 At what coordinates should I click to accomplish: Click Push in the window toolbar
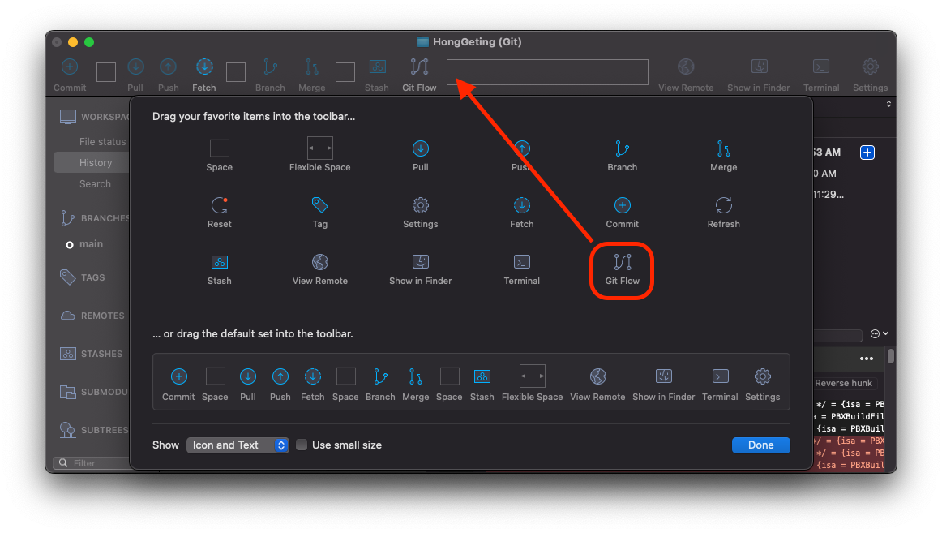click(x=169, y=75)
